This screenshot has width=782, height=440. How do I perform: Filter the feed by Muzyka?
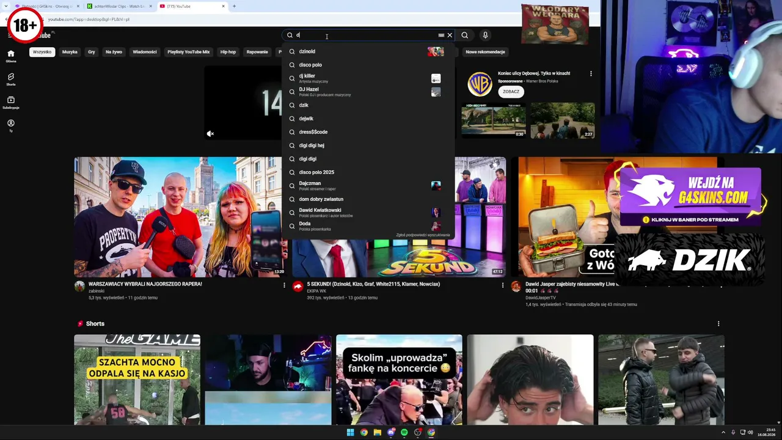coord(70,52)
